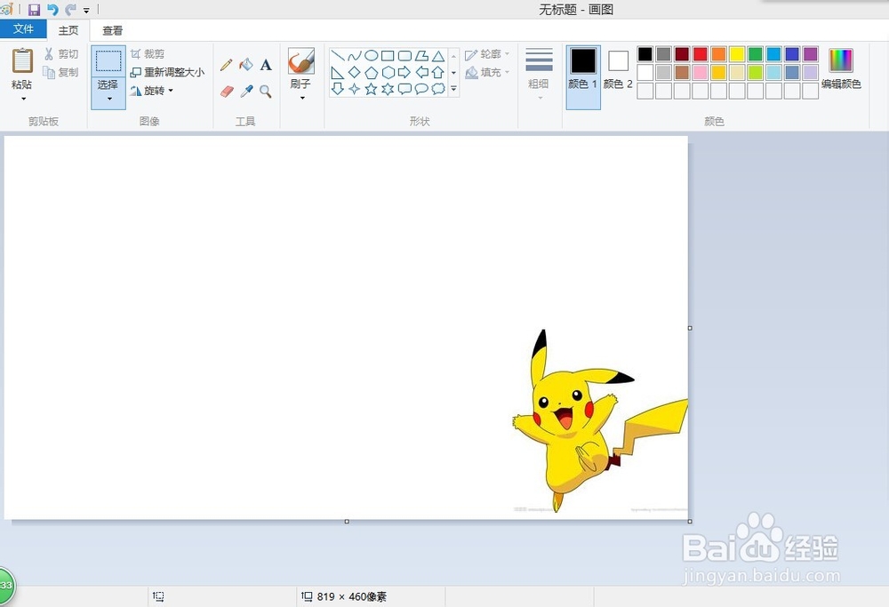The image size is (889, 607).
Task: Open Customize Quick Access Toolbar dropdown
Action: pyautogui.click(x=86, y=10)
